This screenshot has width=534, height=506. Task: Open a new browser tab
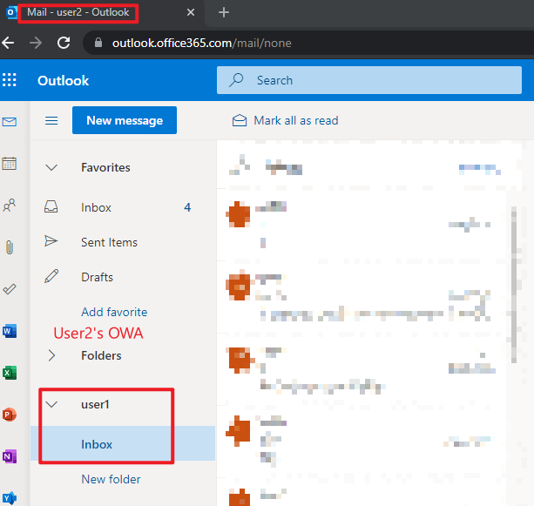(223, 12)
